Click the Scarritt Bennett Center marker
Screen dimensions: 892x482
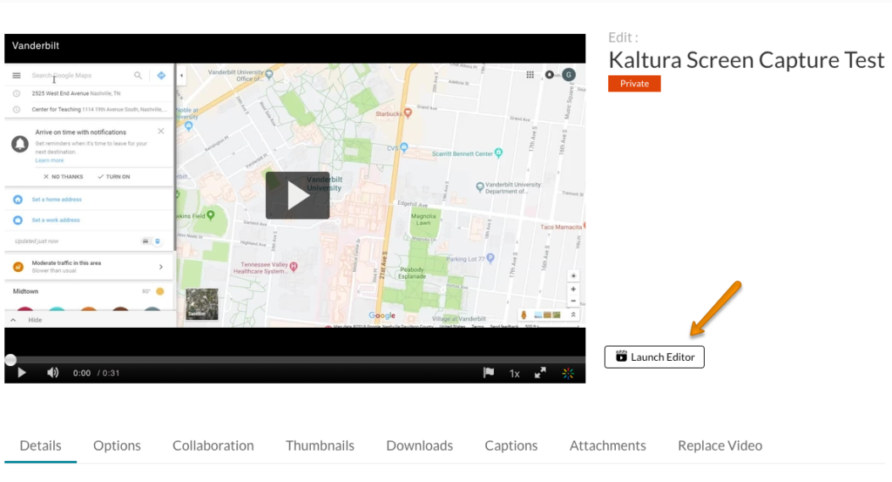(x=499, y=153)
